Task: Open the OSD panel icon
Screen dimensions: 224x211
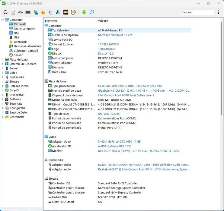Action: click(x=66, y=12)
